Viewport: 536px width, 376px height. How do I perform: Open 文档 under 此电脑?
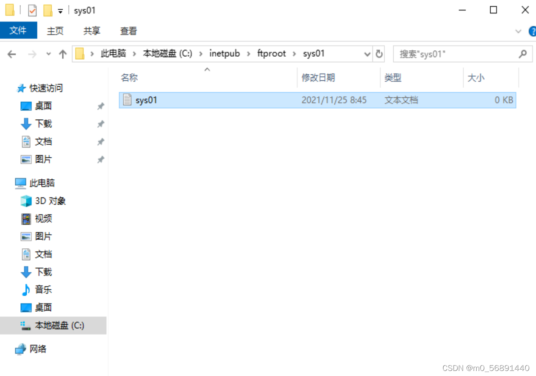point(43,254)
